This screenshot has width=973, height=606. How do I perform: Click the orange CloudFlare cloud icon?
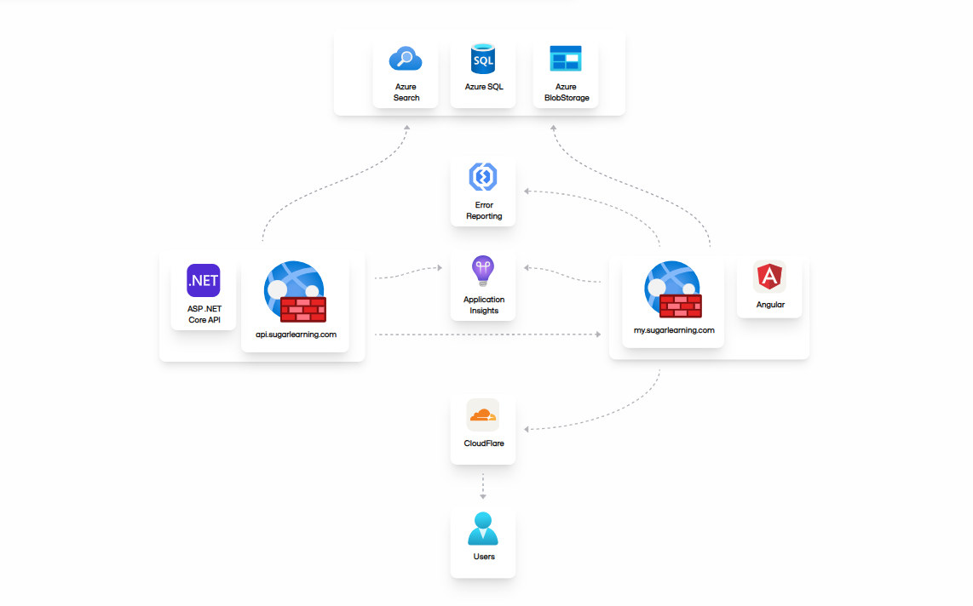point(482,415)
